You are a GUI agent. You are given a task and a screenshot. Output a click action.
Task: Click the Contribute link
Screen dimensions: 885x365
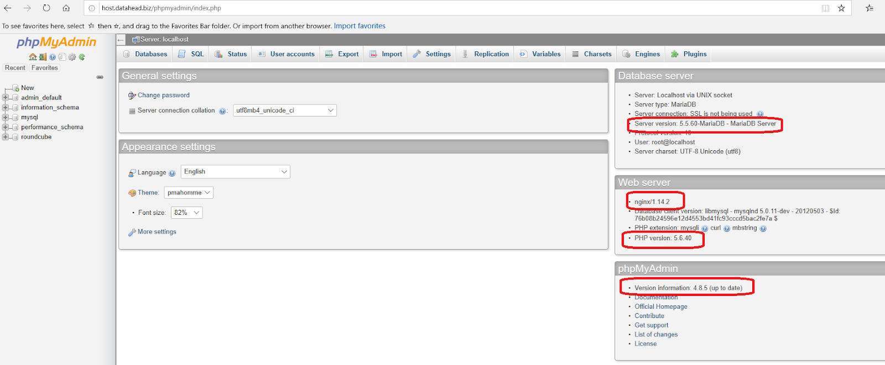pyautogui.click(x=649, y=316)
